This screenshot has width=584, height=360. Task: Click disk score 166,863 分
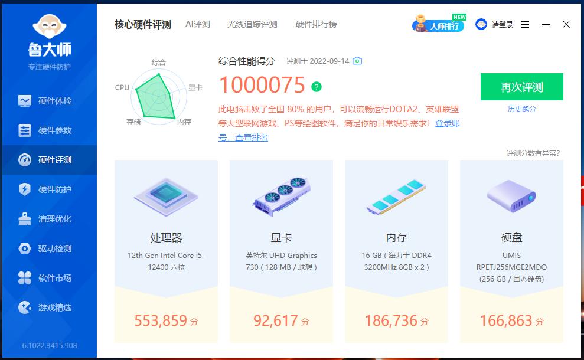pyautogui.click(x=512, y=320)
